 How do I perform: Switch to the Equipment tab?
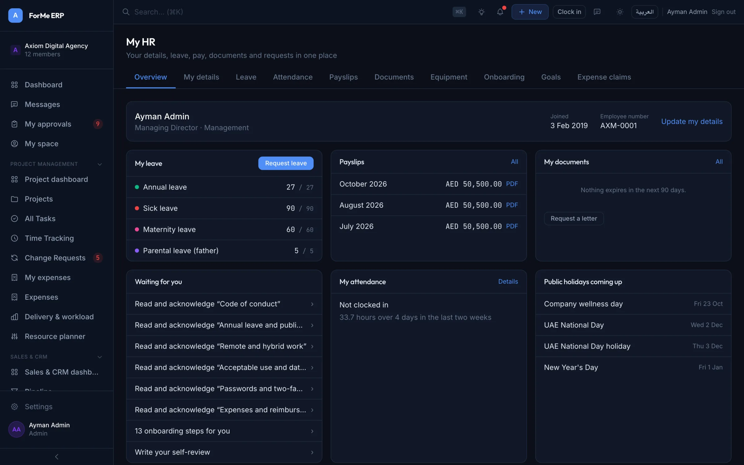[x=449, y=77]
